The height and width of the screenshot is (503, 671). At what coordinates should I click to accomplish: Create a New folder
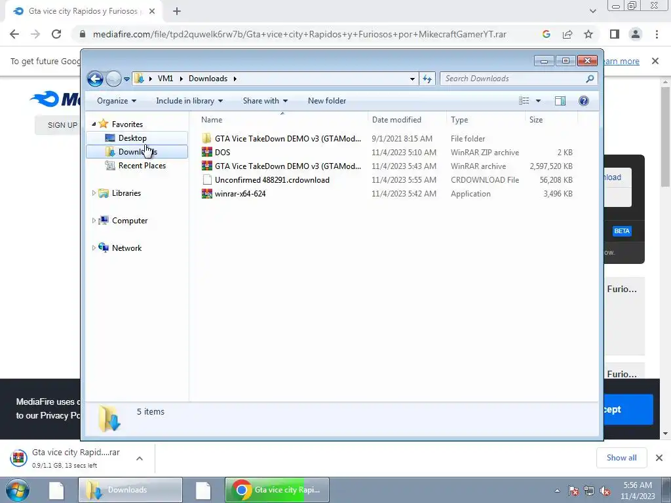[x=327, y=101]
